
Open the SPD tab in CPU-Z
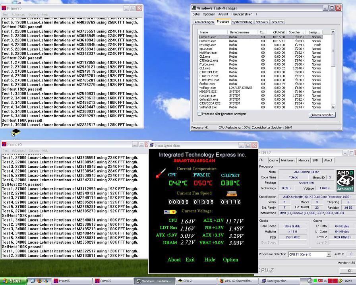click(315, 160)
